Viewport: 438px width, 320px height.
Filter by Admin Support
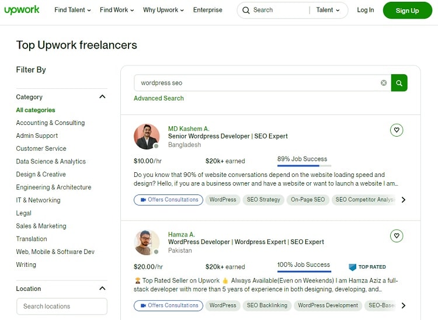(x=37, y=135)
